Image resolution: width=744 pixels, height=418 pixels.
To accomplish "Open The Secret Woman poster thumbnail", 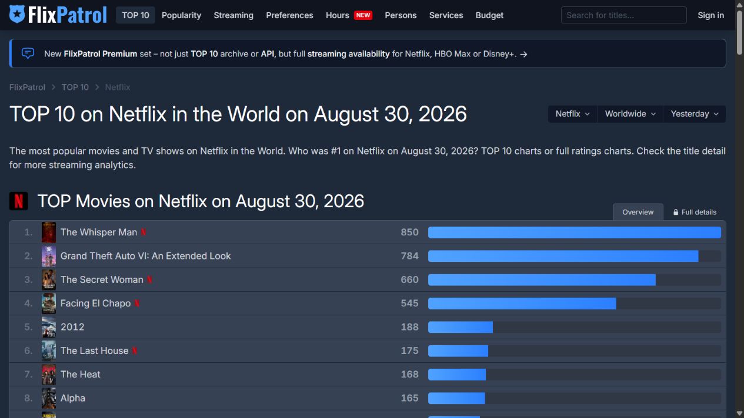I will pos(49,280).
